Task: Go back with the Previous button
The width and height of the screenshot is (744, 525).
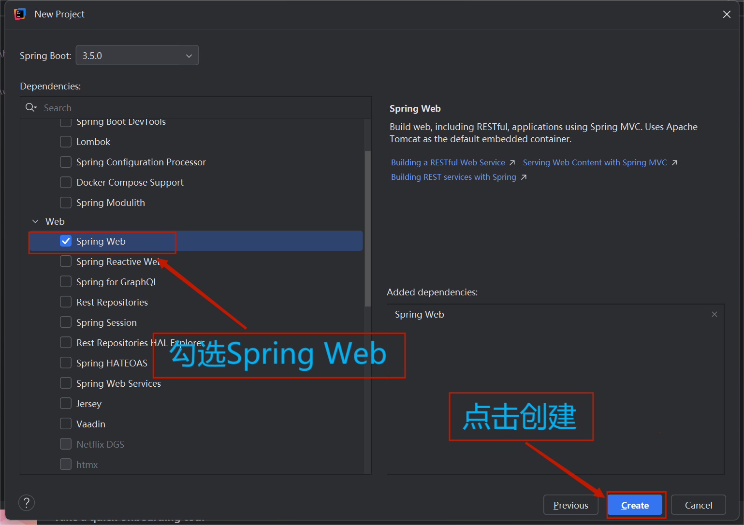Action: point(570,505)
